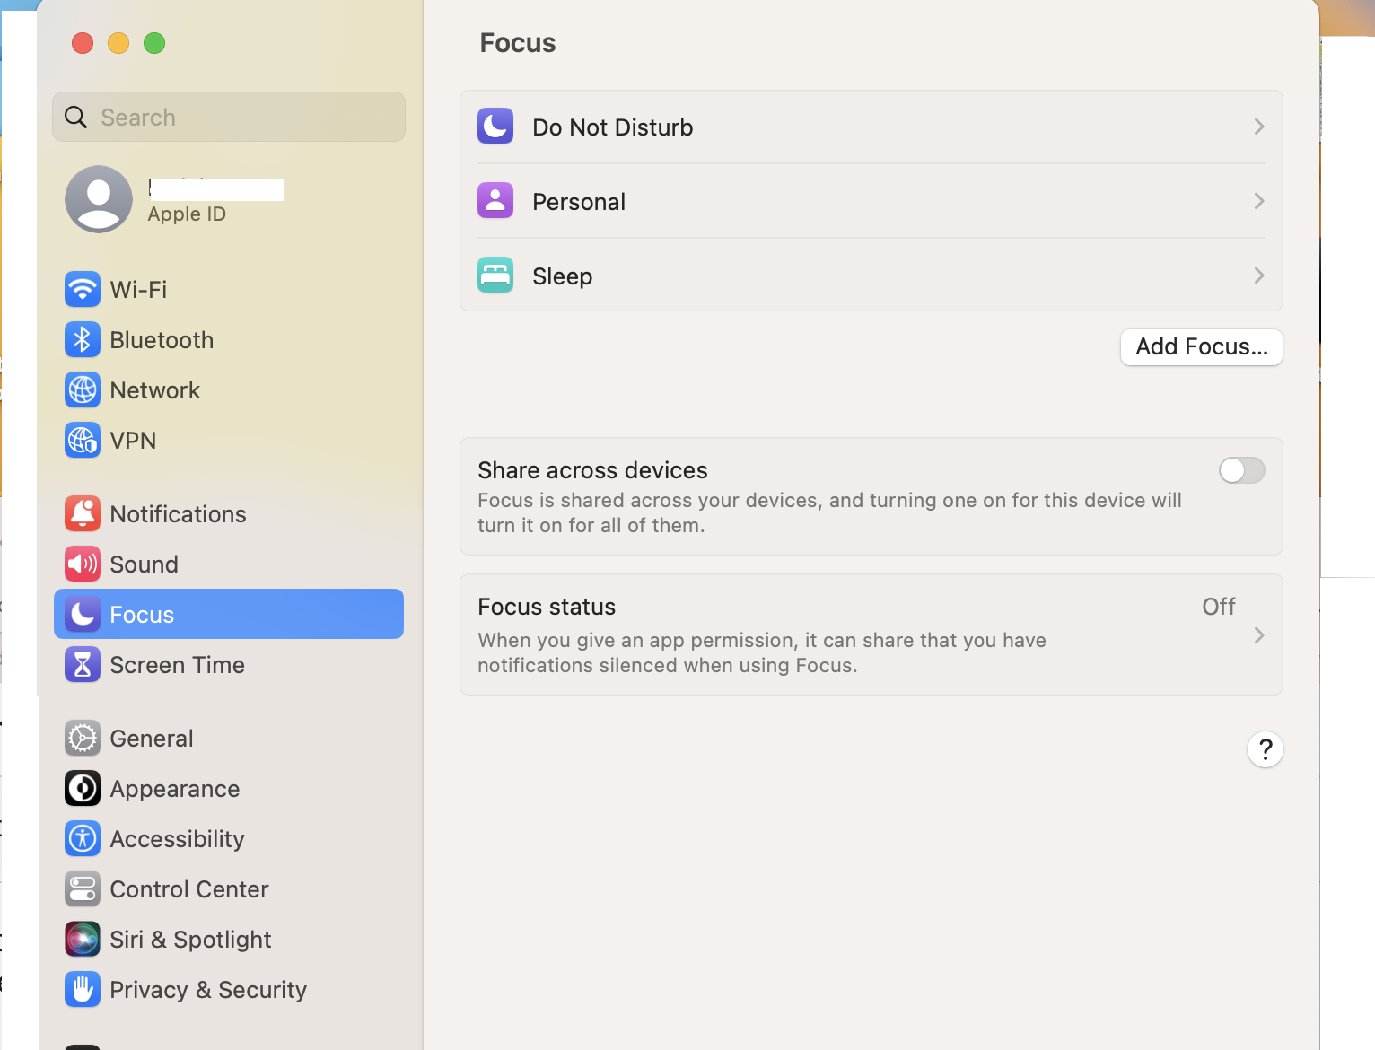
Task: Expand Sleep focus chevron
Action: coord(1259,276)
